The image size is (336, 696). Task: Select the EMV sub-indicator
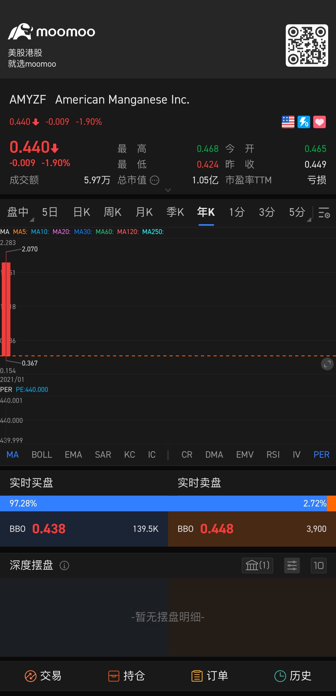point(245,455)
